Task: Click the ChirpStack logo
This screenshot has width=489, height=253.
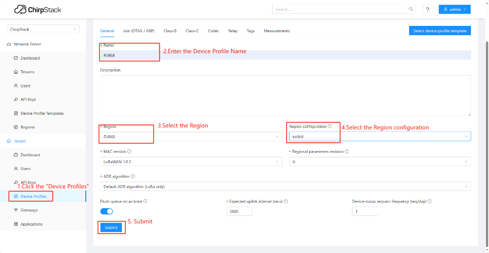Action: tap(38, 10)
